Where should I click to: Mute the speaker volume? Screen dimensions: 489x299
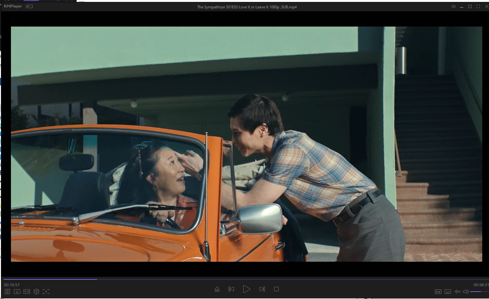(465, 292)
